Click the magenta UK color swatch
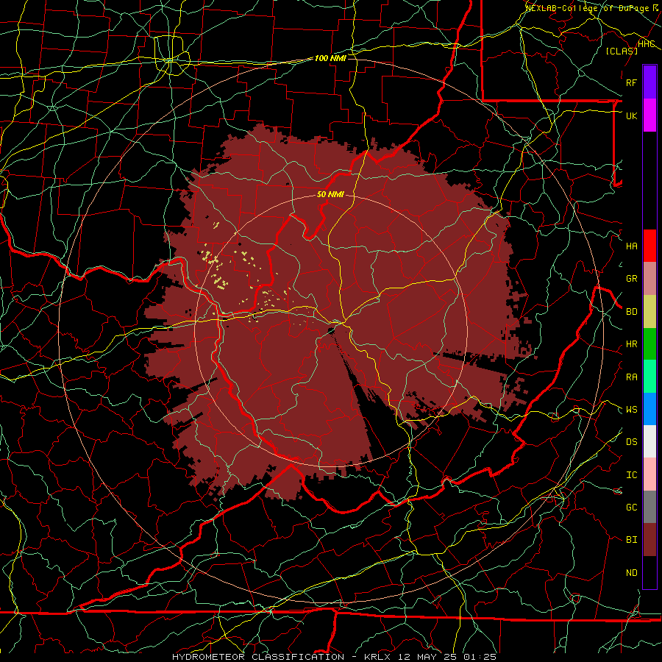This screenshot has height=662, width=662. click(x=649, y=115)
